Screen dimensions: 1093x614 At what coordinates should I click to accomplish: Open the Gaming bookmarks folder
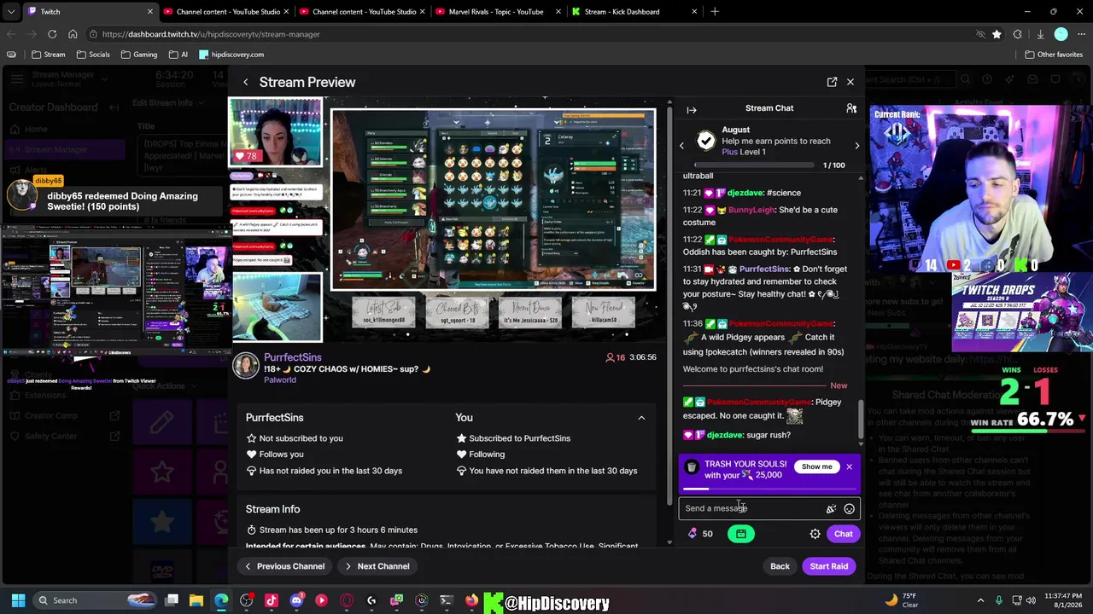[x=138, y=55]
